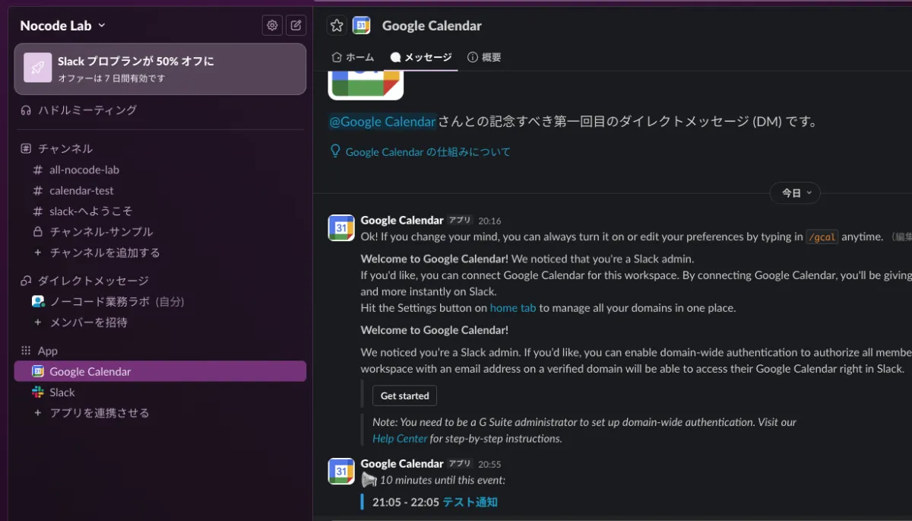The width and height of the screenshot is (912, 521).
Task: Click lock icon of チャンネル-サンプル
Action: pyautogui.click(x=38, y=231)
